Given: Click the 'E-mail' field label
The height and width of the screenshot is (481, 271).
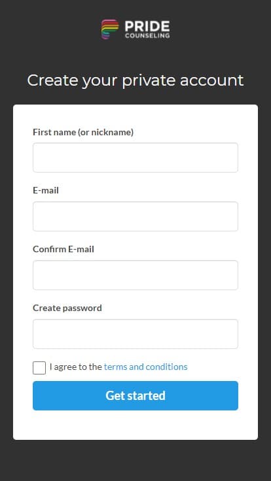Looking at the screenshot, I should click(46, 190).
